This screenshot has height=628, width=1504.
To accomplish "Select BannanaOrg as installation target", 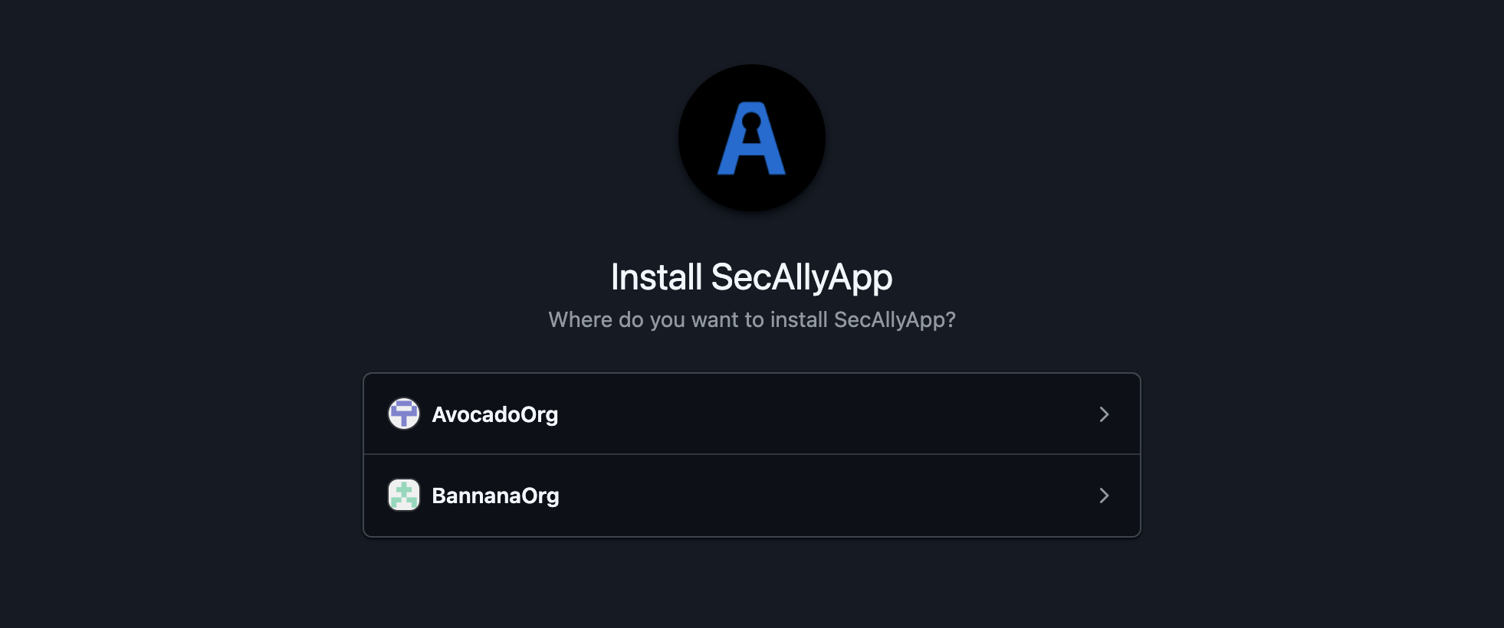I will pyautogui.click(x=751, y=496).
